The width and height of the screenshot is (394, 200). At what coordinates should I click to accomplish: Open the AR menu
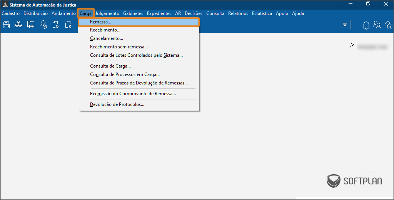click(x=178, y=13)
